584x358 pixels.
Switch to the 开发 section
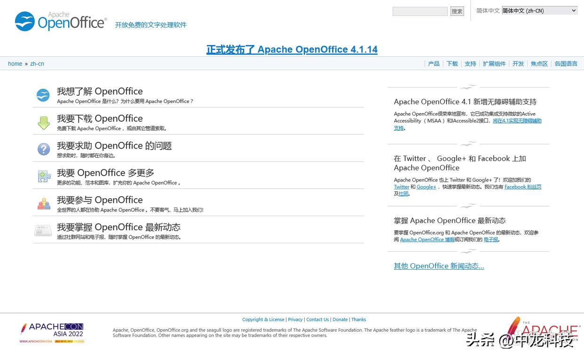pos(518,63)
